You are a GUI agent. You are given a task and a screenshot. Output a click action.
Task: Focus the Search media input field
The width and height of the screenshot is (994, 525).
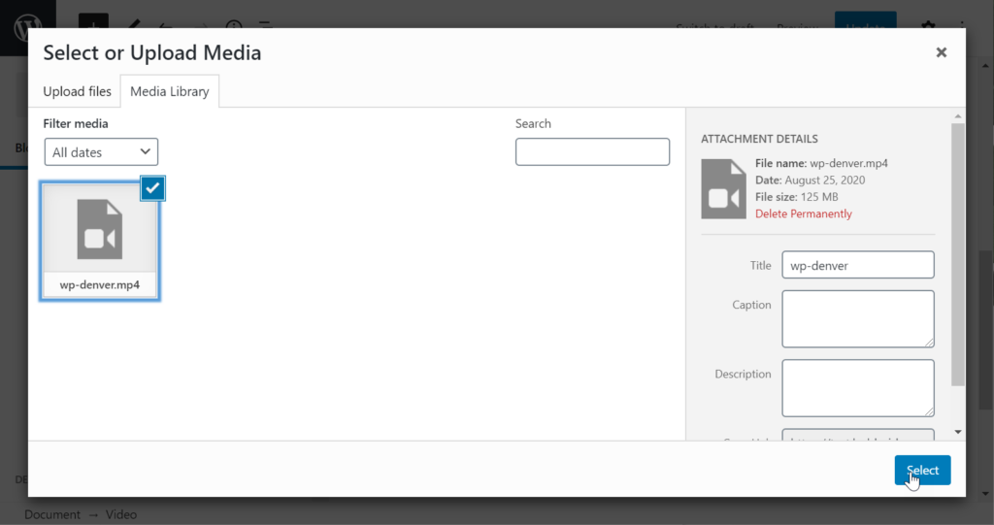592,152
